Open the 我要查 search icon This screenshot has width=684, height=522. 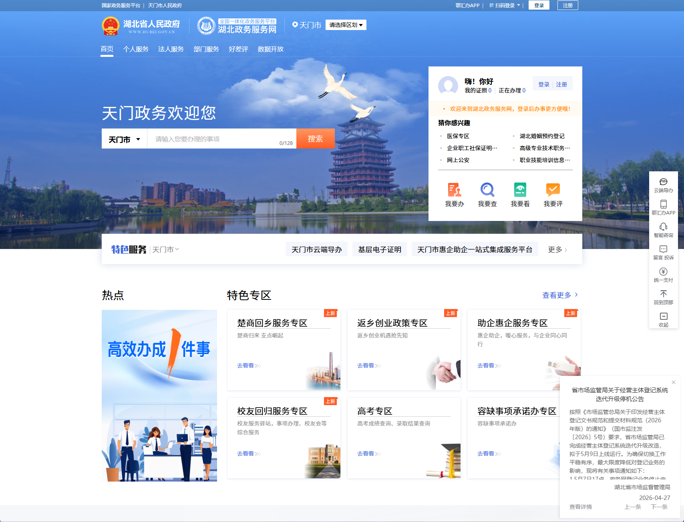click(x=487, y=190)
